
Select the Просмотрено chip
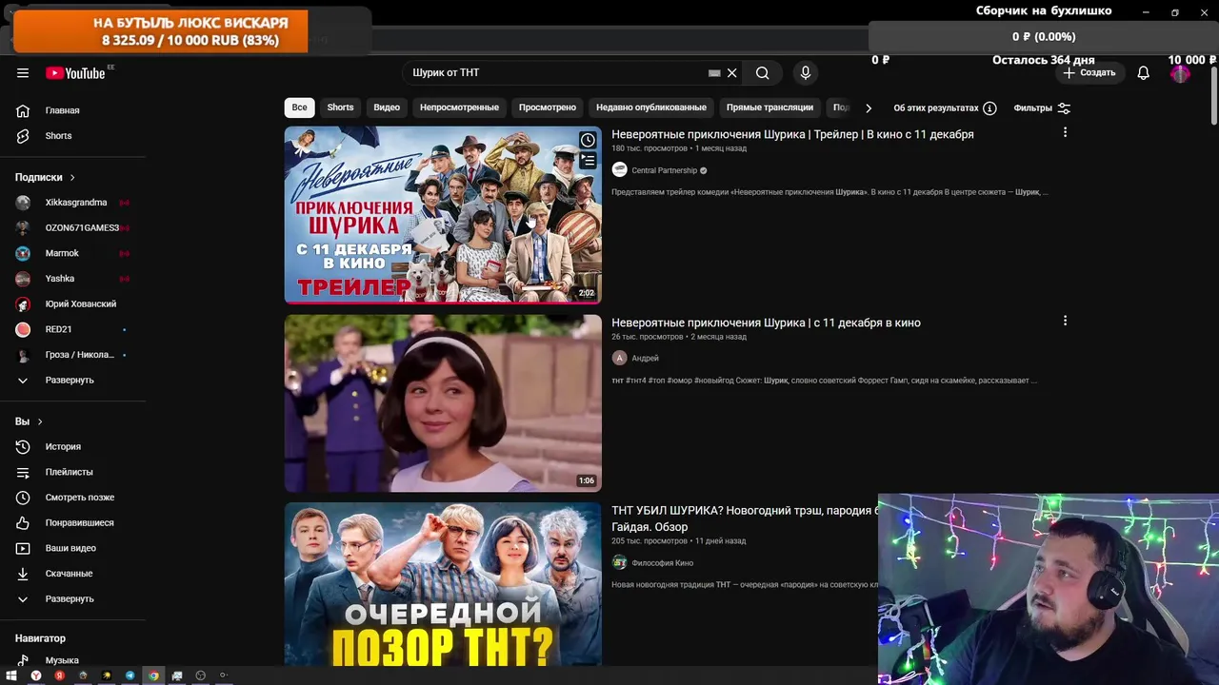547,108
